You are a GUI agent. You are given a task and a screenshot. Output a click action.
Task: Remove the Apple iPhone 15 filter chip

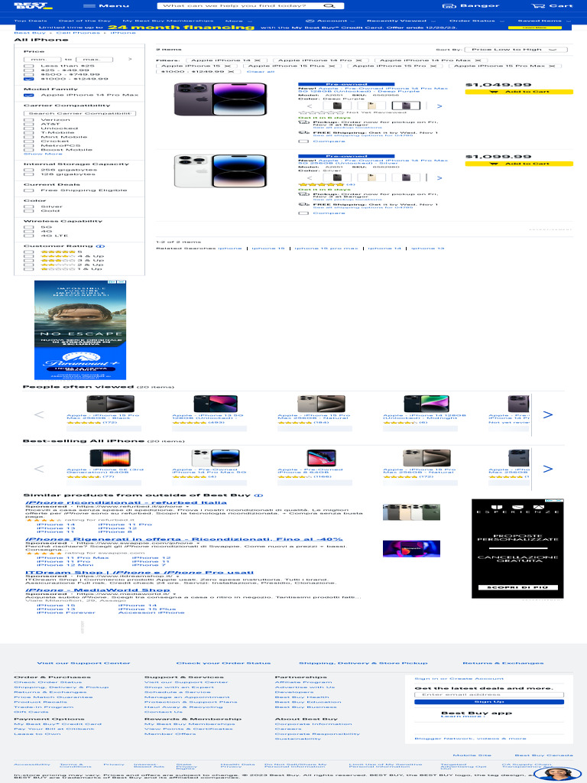coord(227,66)
